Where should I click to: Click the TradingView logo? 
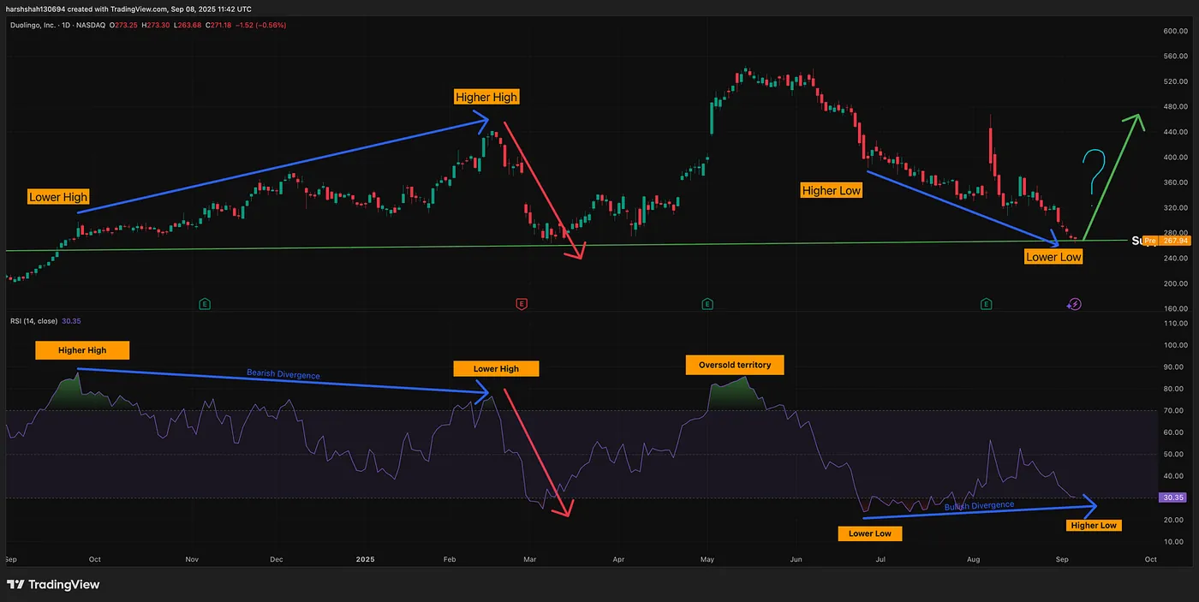point(53,584)
